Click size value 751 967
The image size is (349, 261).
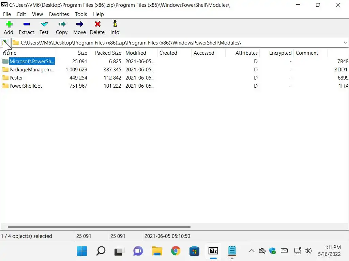[x=78, y=86]
